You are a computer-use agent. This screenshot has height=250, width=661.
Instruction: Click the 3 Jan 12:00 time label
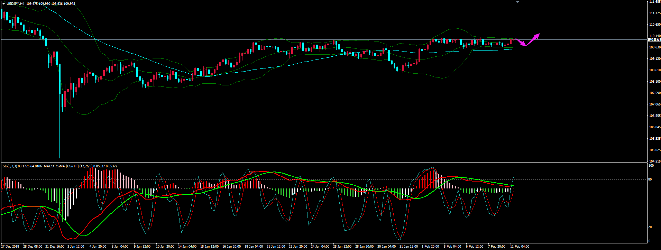click(x=76, y=247)
